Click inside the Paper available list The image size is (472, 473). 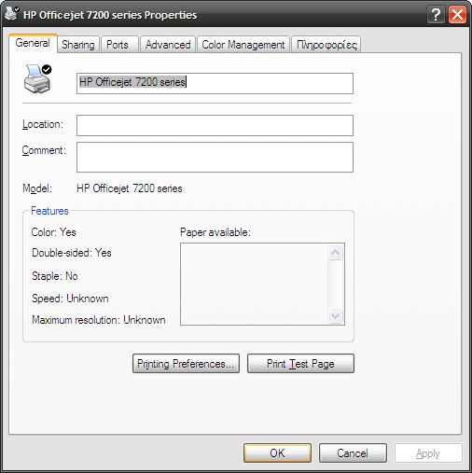click(x=255, y=284)
